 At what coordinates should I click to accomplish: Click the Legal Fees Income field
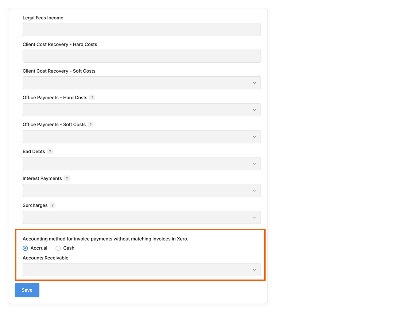(x=142, y=30)
